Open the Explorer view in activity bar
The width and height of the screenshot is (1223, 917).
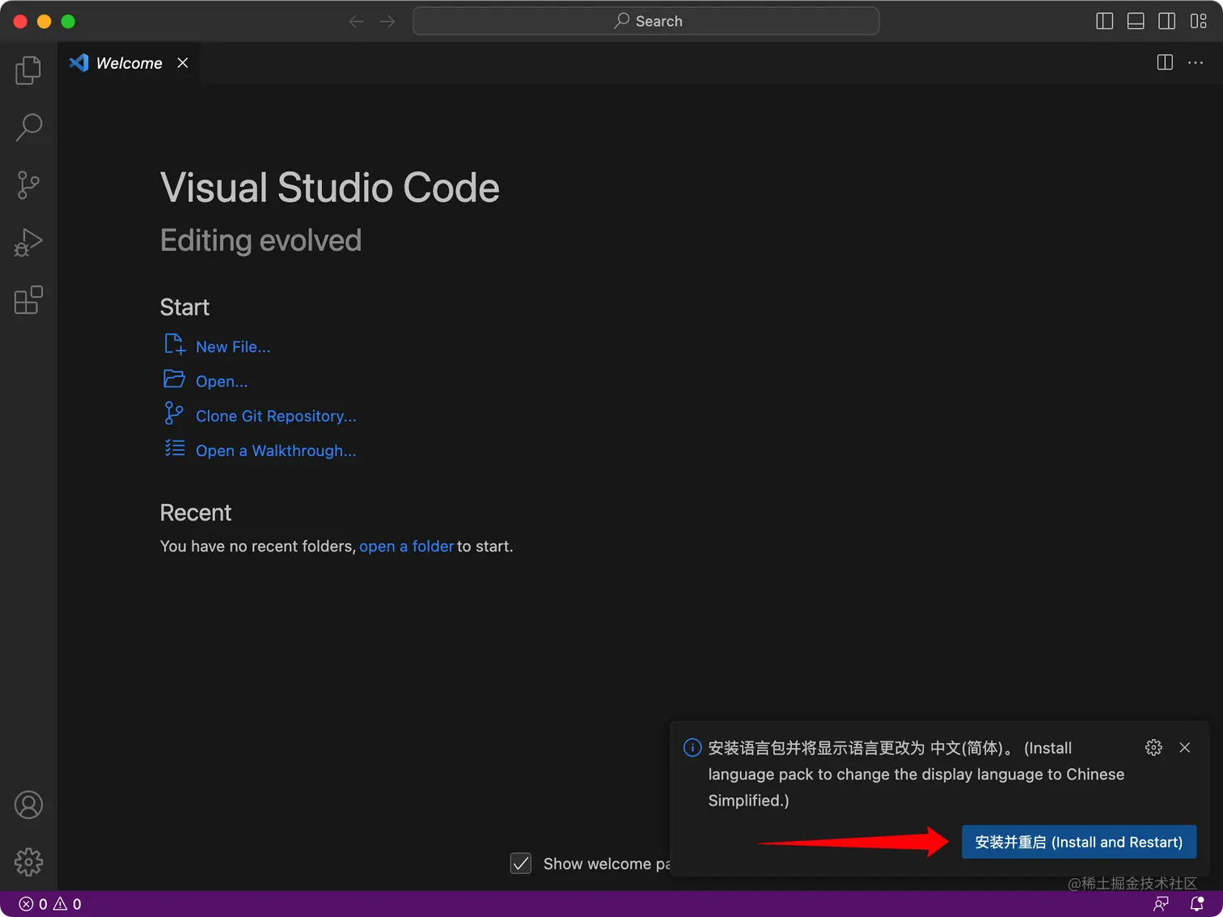click(28, 70)
